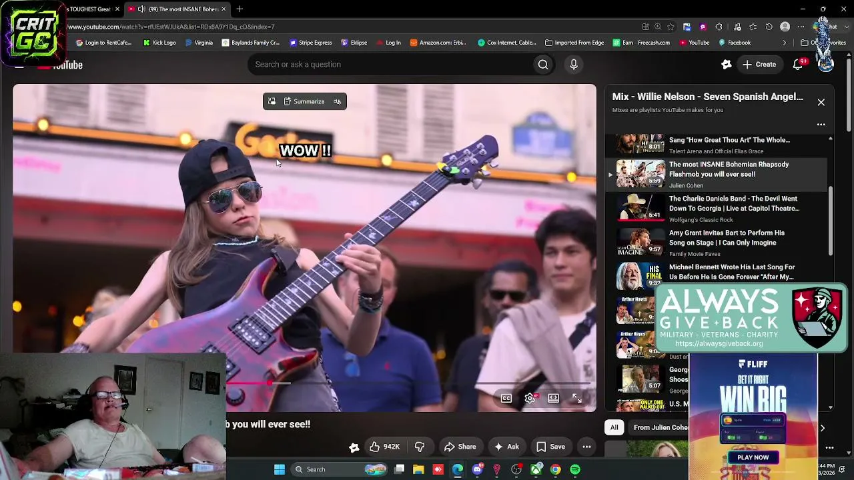The height and width of the screenshot is (480, 854).
Task: Open the Windows Start menu
Action: (x=280, y=469)
